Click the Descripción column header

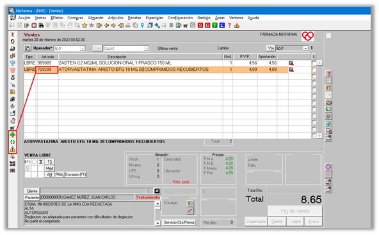(141, 57)
